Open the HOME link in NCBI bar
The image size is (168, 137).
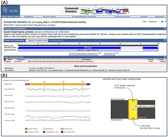point(4,17)
